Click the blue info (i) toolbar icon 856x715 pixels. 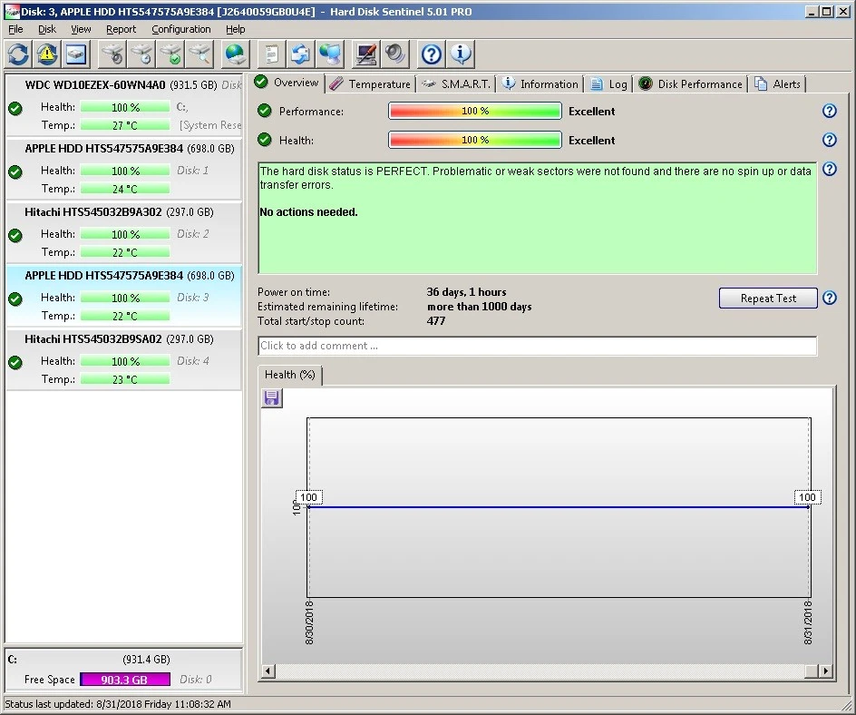click(461, 54)
